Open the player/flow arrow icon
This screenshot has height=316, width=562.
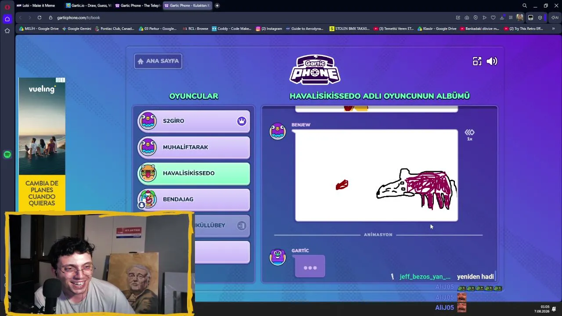click(484, 18)
